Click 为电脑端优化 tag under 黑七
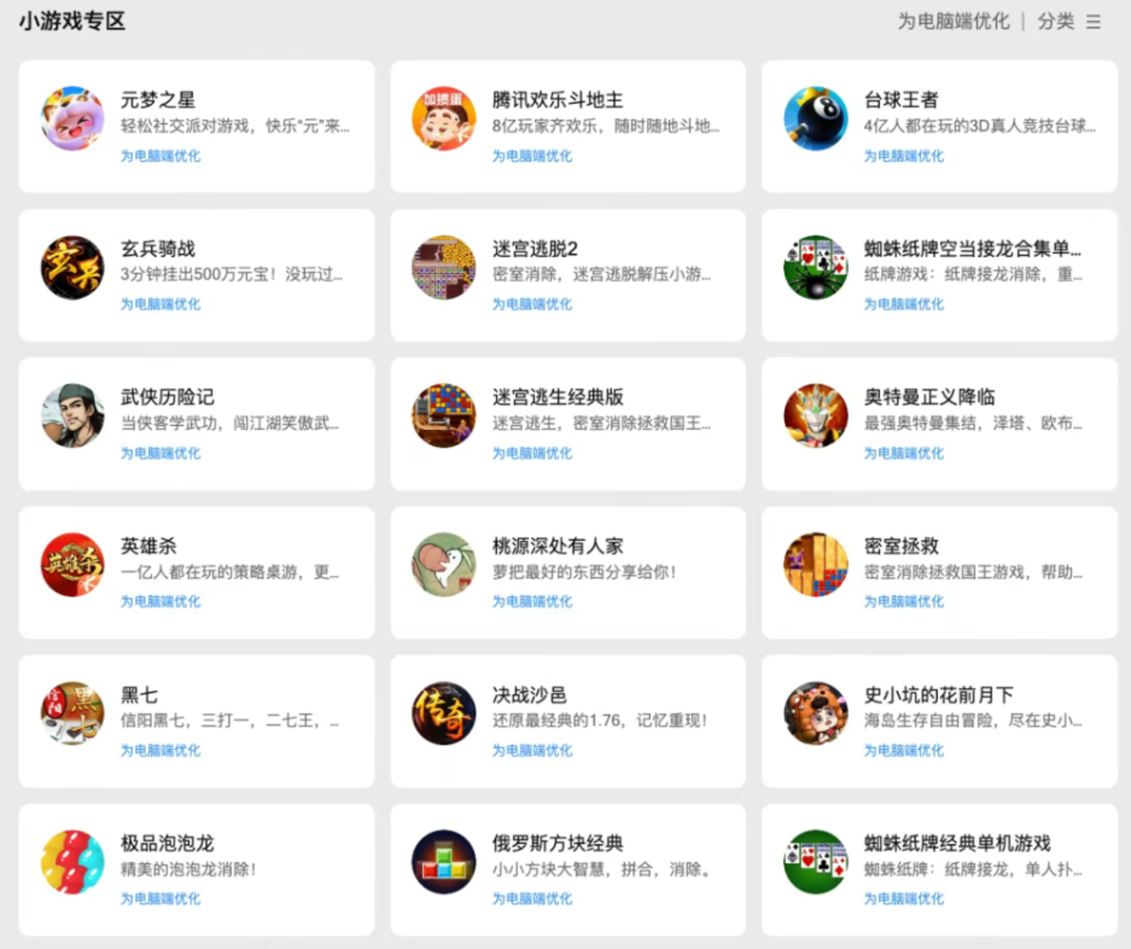The image size is (1131, 949). pos(160,750)
